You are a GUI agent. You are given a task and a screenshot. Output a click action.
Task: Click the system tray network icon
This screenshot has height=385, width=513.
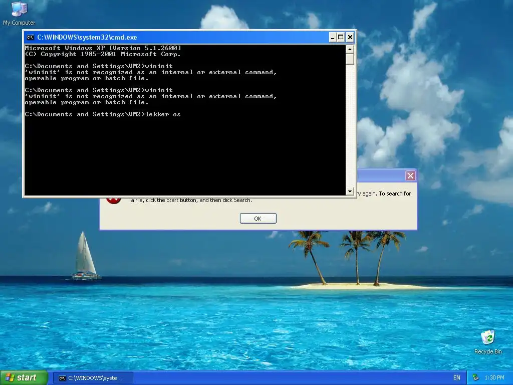click(475, 378)
